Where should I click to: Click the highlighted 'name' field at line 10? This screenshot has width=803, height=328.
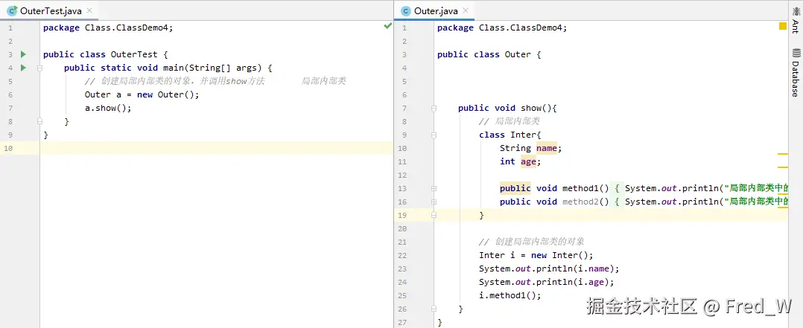click(547, 148)
